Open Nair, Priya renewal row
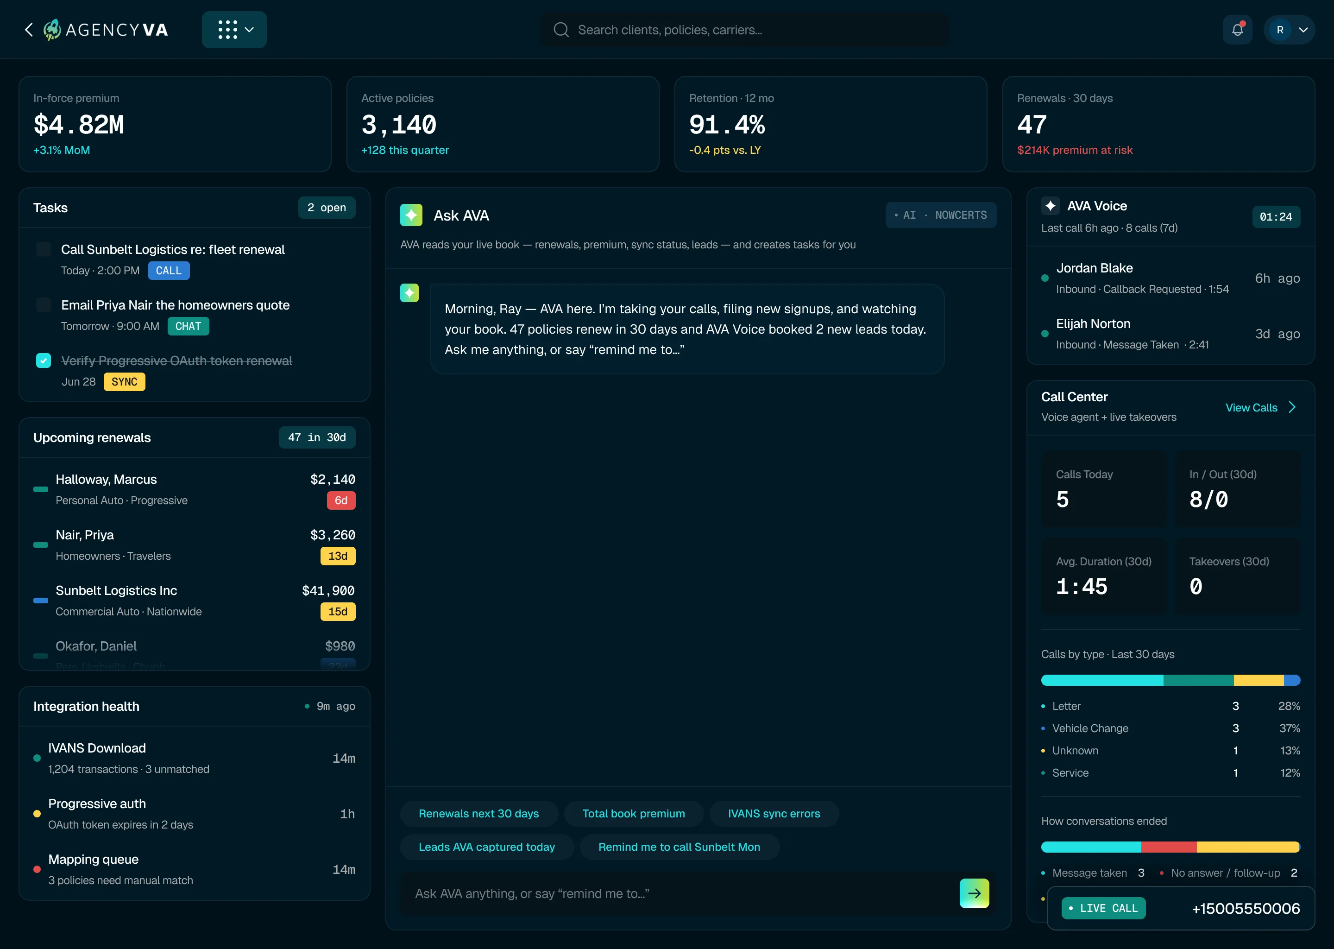The height and width of the screenshot is (949, 1334). click(x=195, y=544)
